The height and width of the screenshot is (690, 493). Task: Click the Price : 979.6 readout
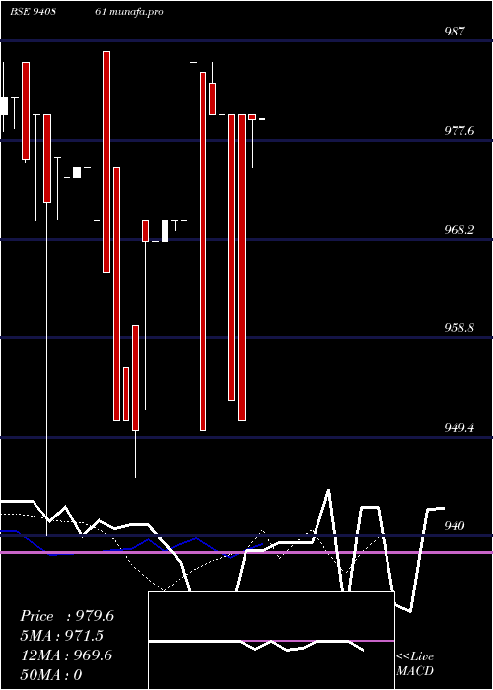[x=67, y=616]
